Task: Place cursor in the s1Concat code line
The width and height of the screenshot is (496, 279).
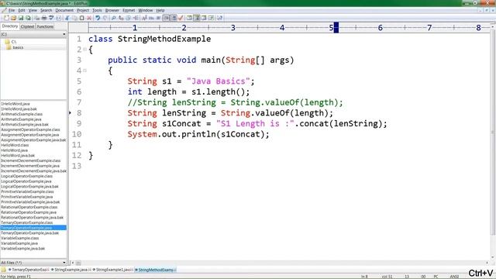Action: (x=257, y=124)
